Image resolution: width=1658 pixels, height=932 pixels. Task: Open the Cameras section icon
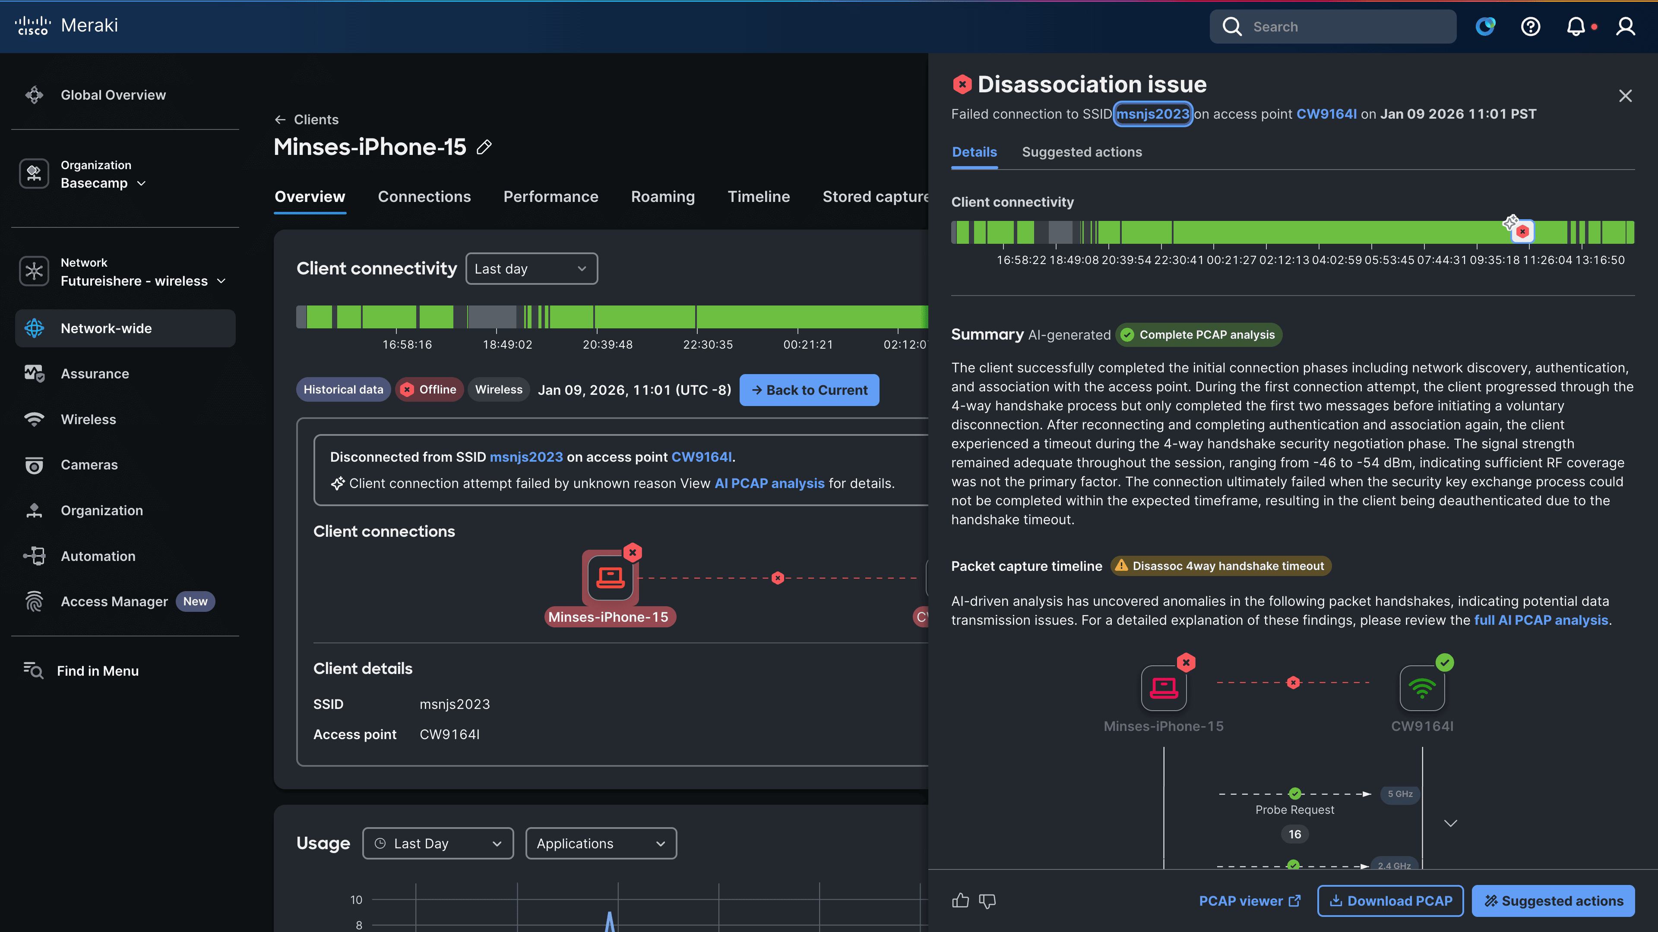click(34, 464)
